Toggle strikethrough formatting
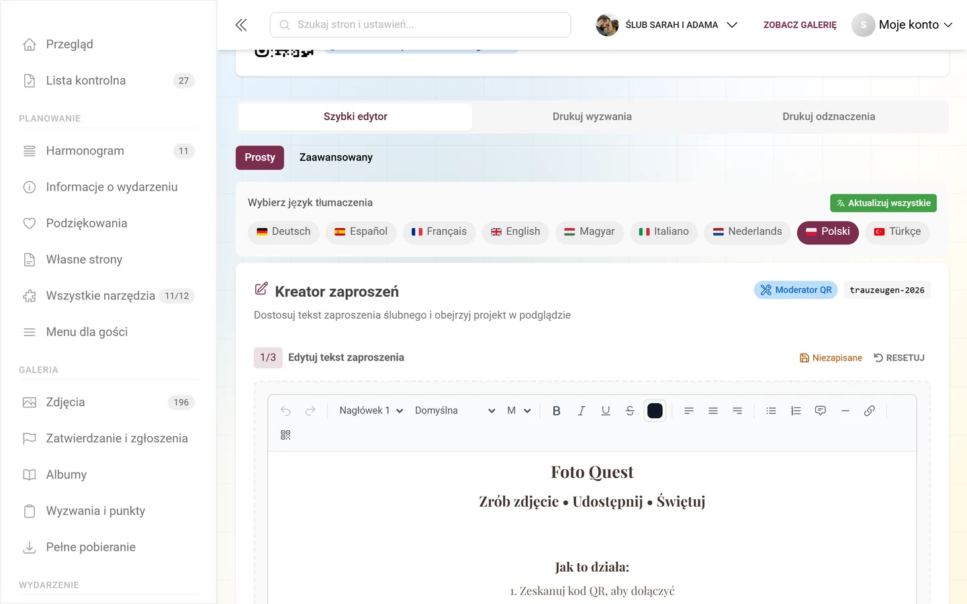967x604 pixels. 630,411
